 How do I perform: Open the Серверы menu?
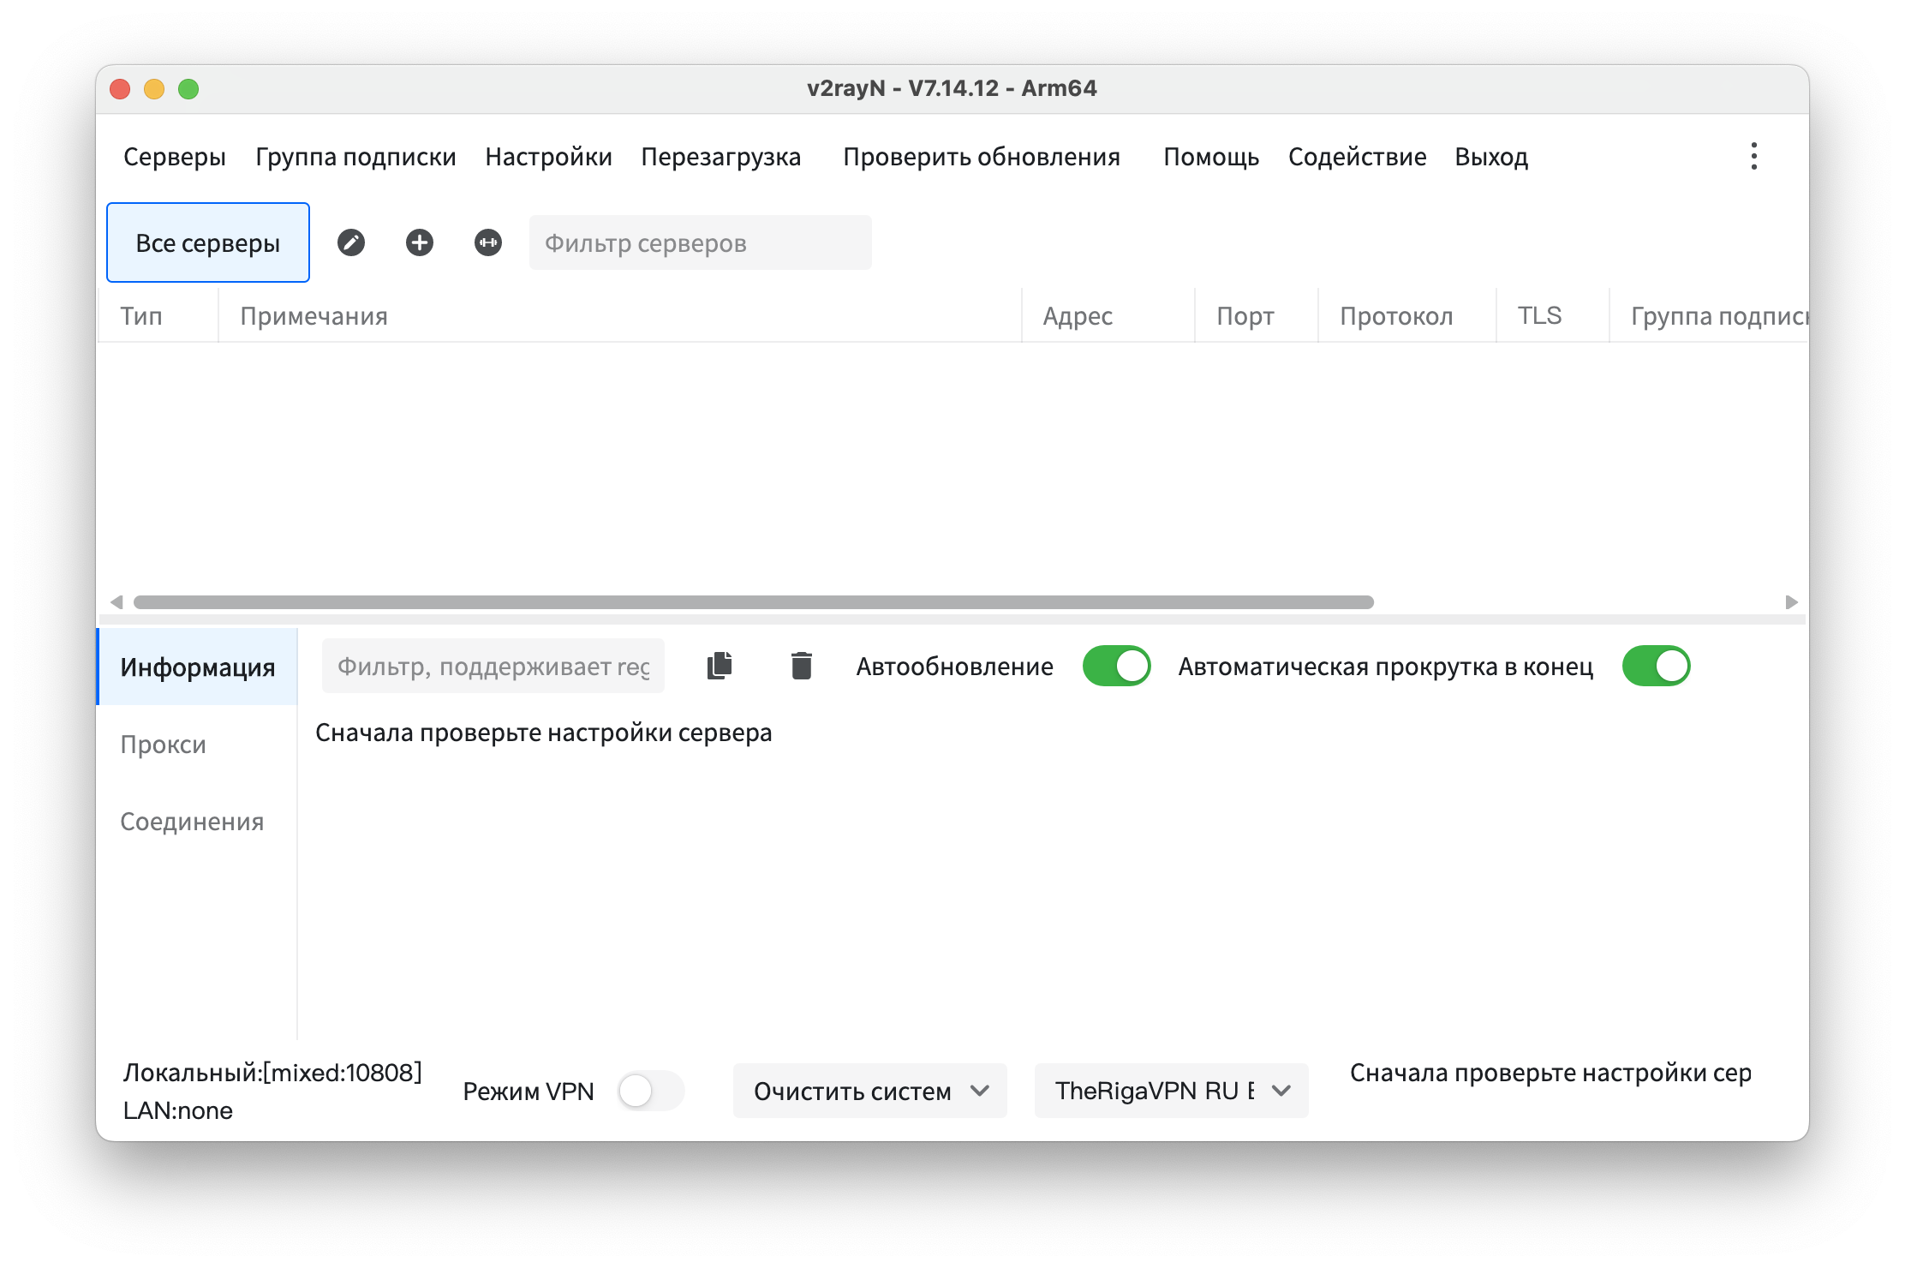tap(175, 157)
